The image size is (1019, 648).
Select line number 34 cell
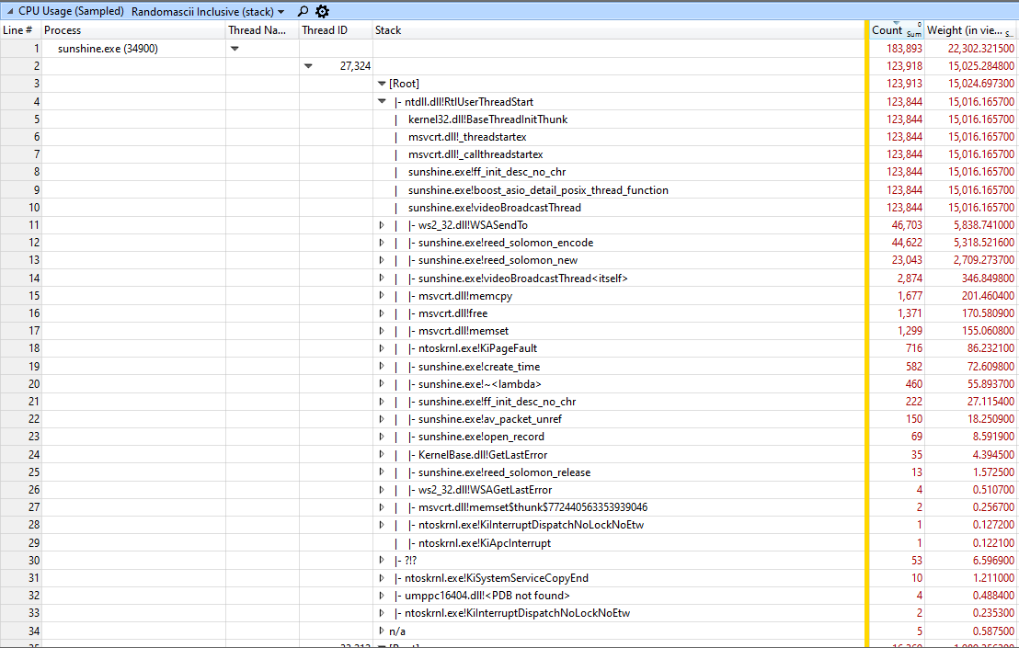(21, 631)
